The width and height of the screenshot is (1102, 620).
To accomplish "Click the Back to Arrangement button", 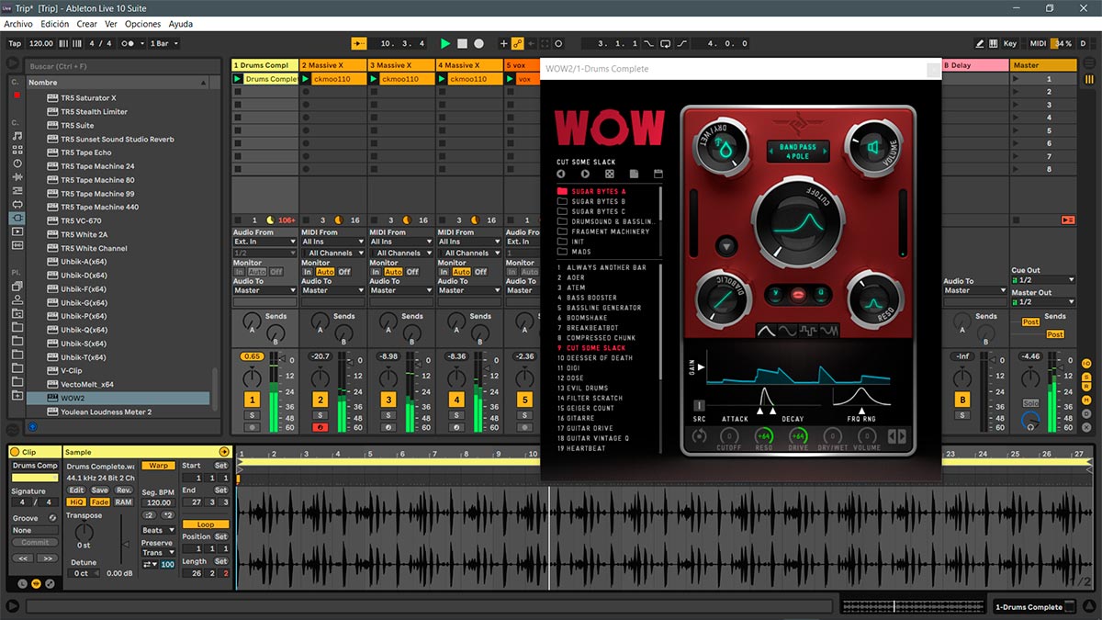I will [1067, 220].
